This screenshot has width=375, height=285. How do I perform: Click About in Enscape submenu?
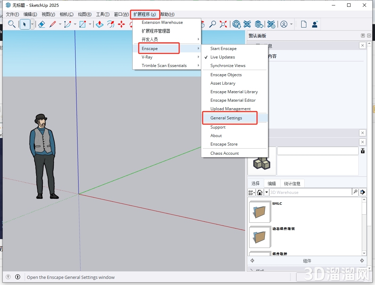[x=234, y=136]
